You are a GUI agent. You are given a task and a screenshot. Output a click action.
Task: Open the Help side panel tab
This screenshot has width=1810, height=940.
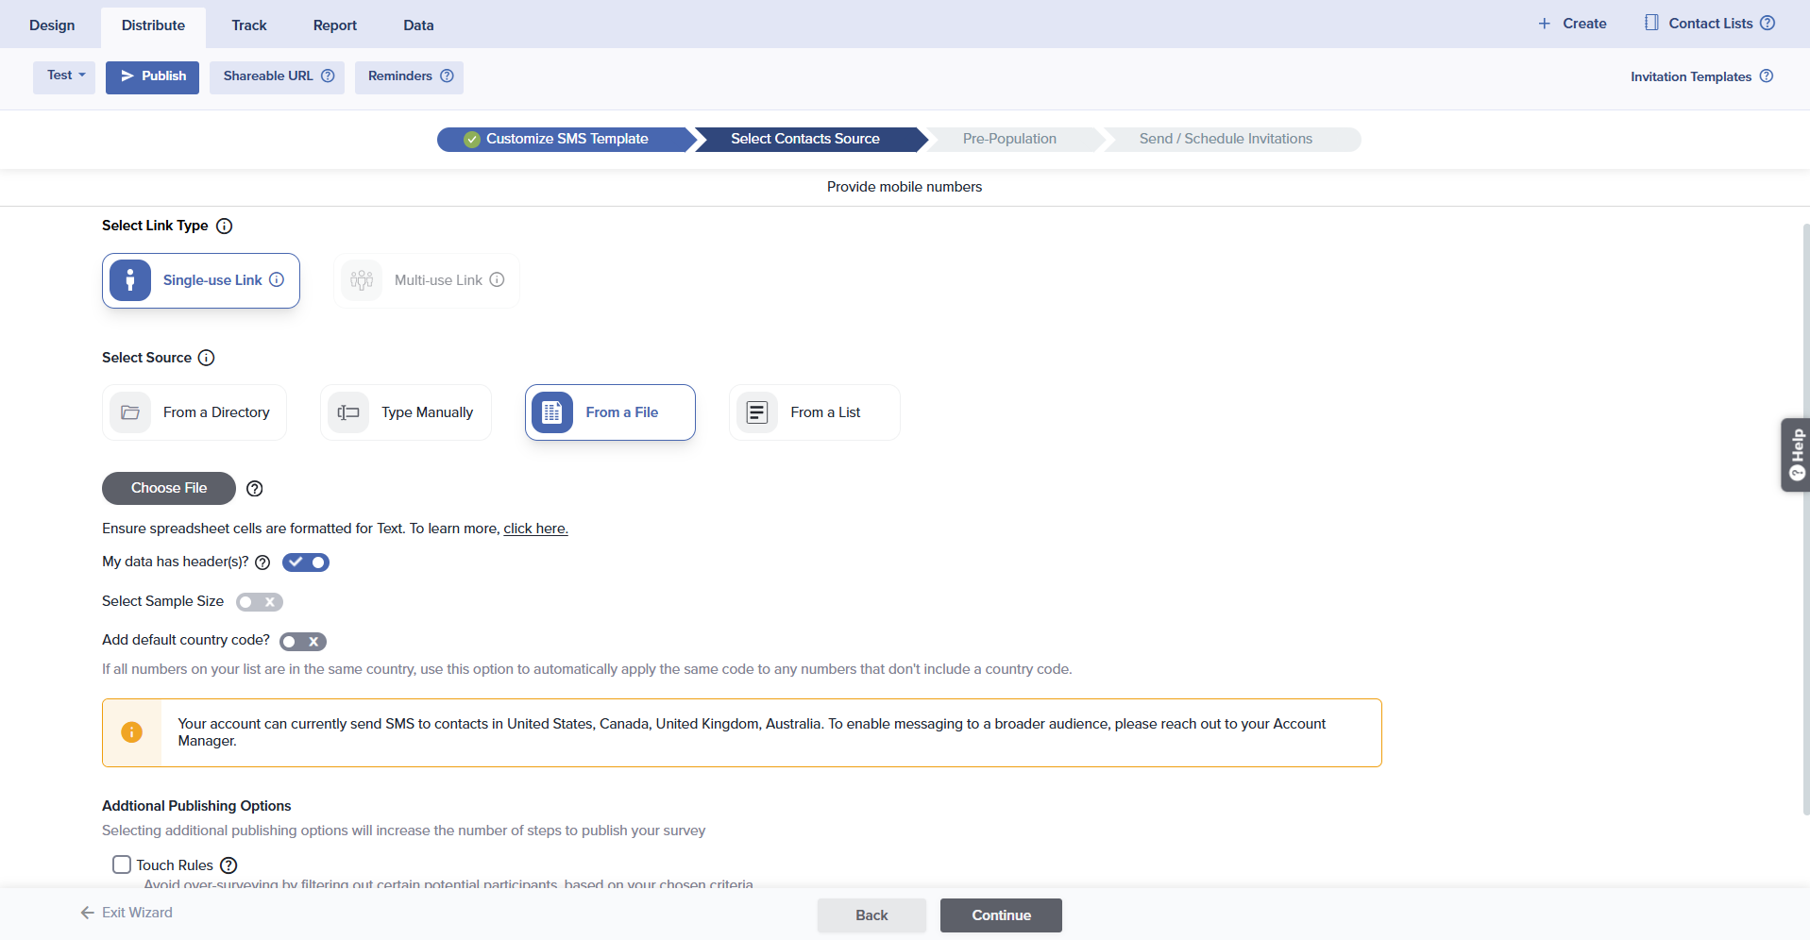[1795, 455]
